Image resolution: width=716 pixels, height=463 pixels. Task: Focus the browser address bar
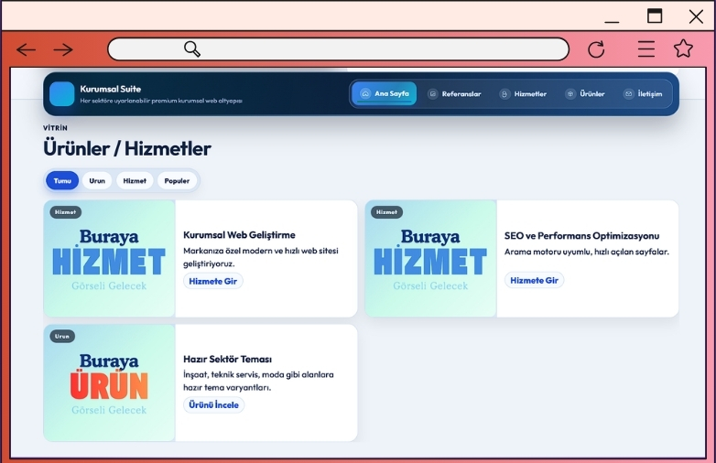click(366, 49)
